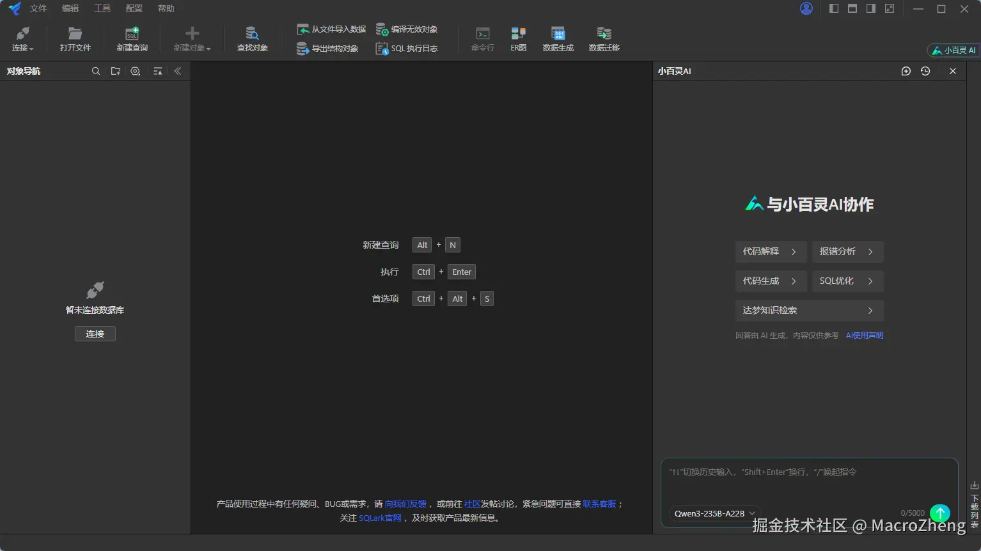Open the 帮助 menu

[x=166, y=8]
